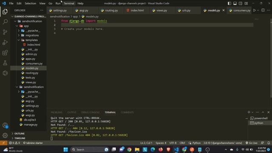Open the Explorer view in activity bar

(5, 11)
